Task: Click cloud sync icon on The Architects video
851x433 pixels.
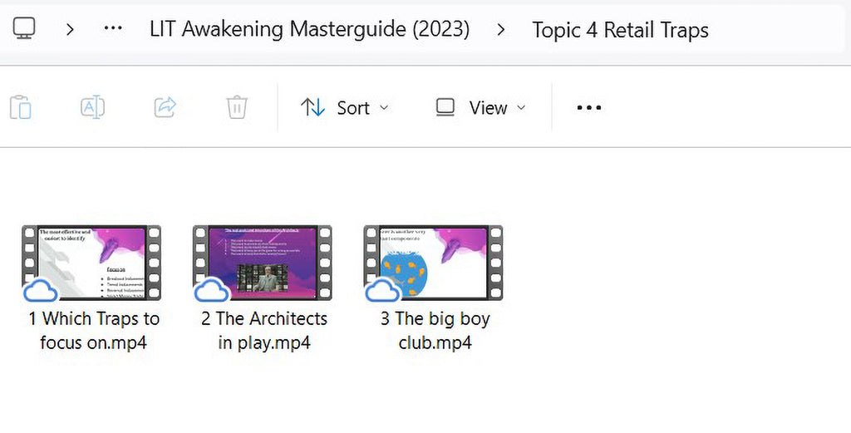Action: (x=212, y=290)
